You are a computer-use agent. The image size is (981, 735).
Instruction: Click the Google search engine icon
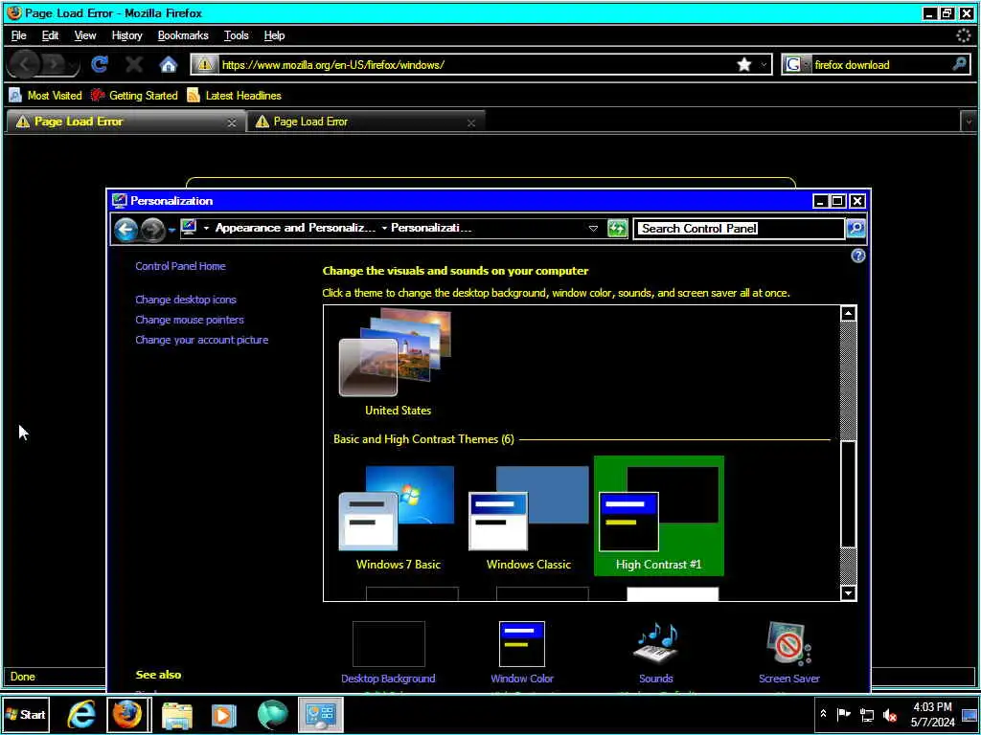point(792,64)
